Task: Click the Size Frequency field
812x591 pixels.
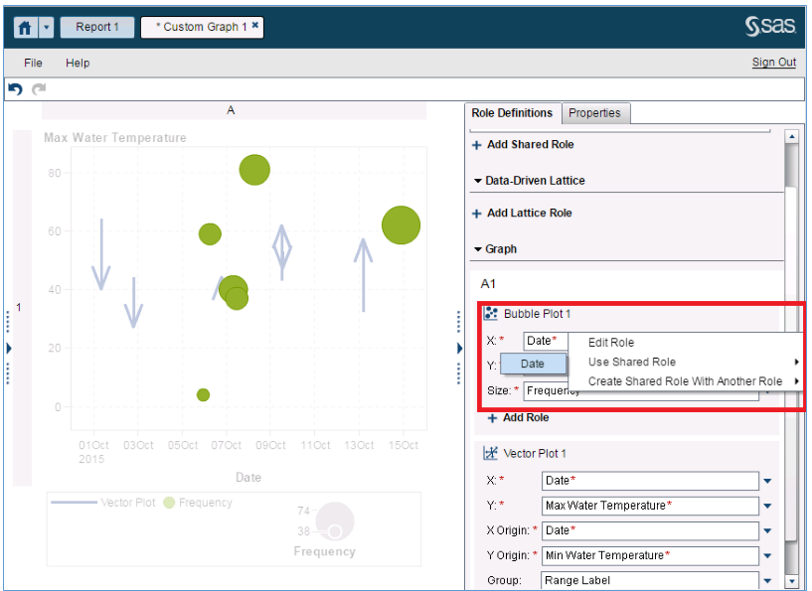Action: click(x=641, y=390)
